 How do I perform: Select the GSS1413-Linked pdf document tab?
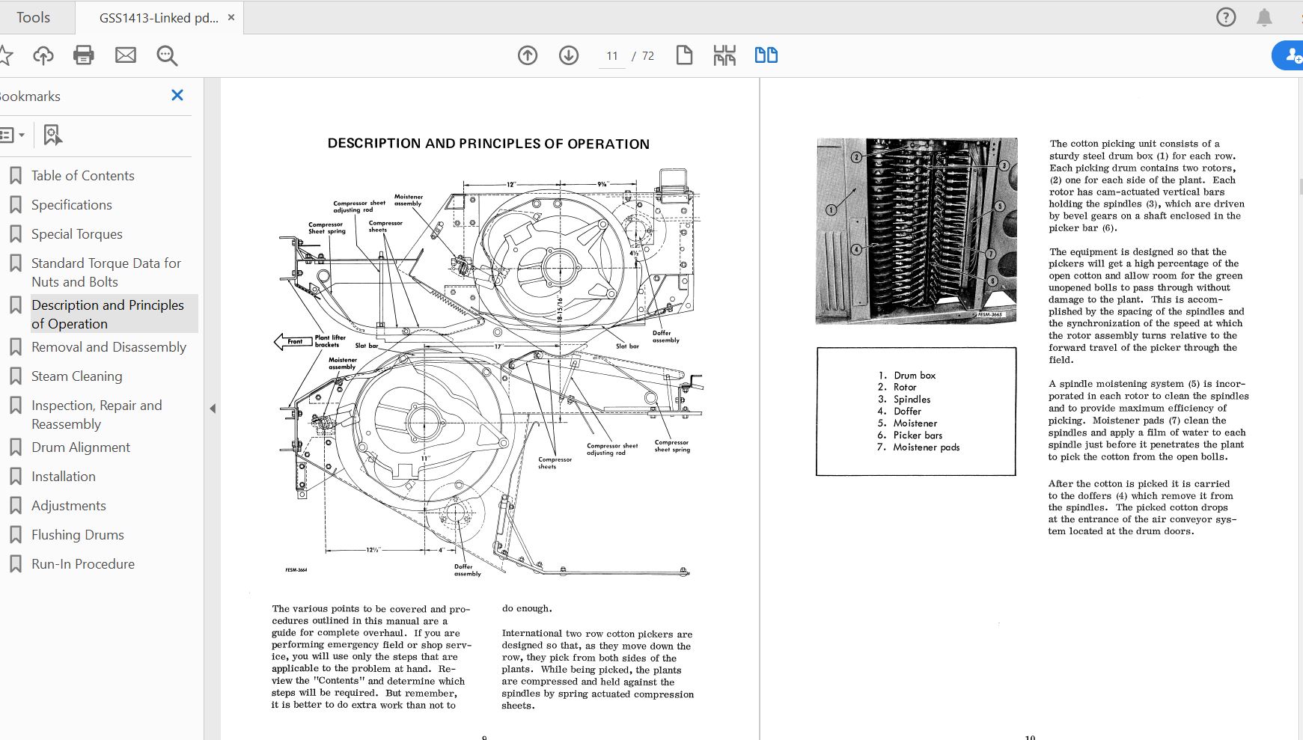click(x=159, y=18)
